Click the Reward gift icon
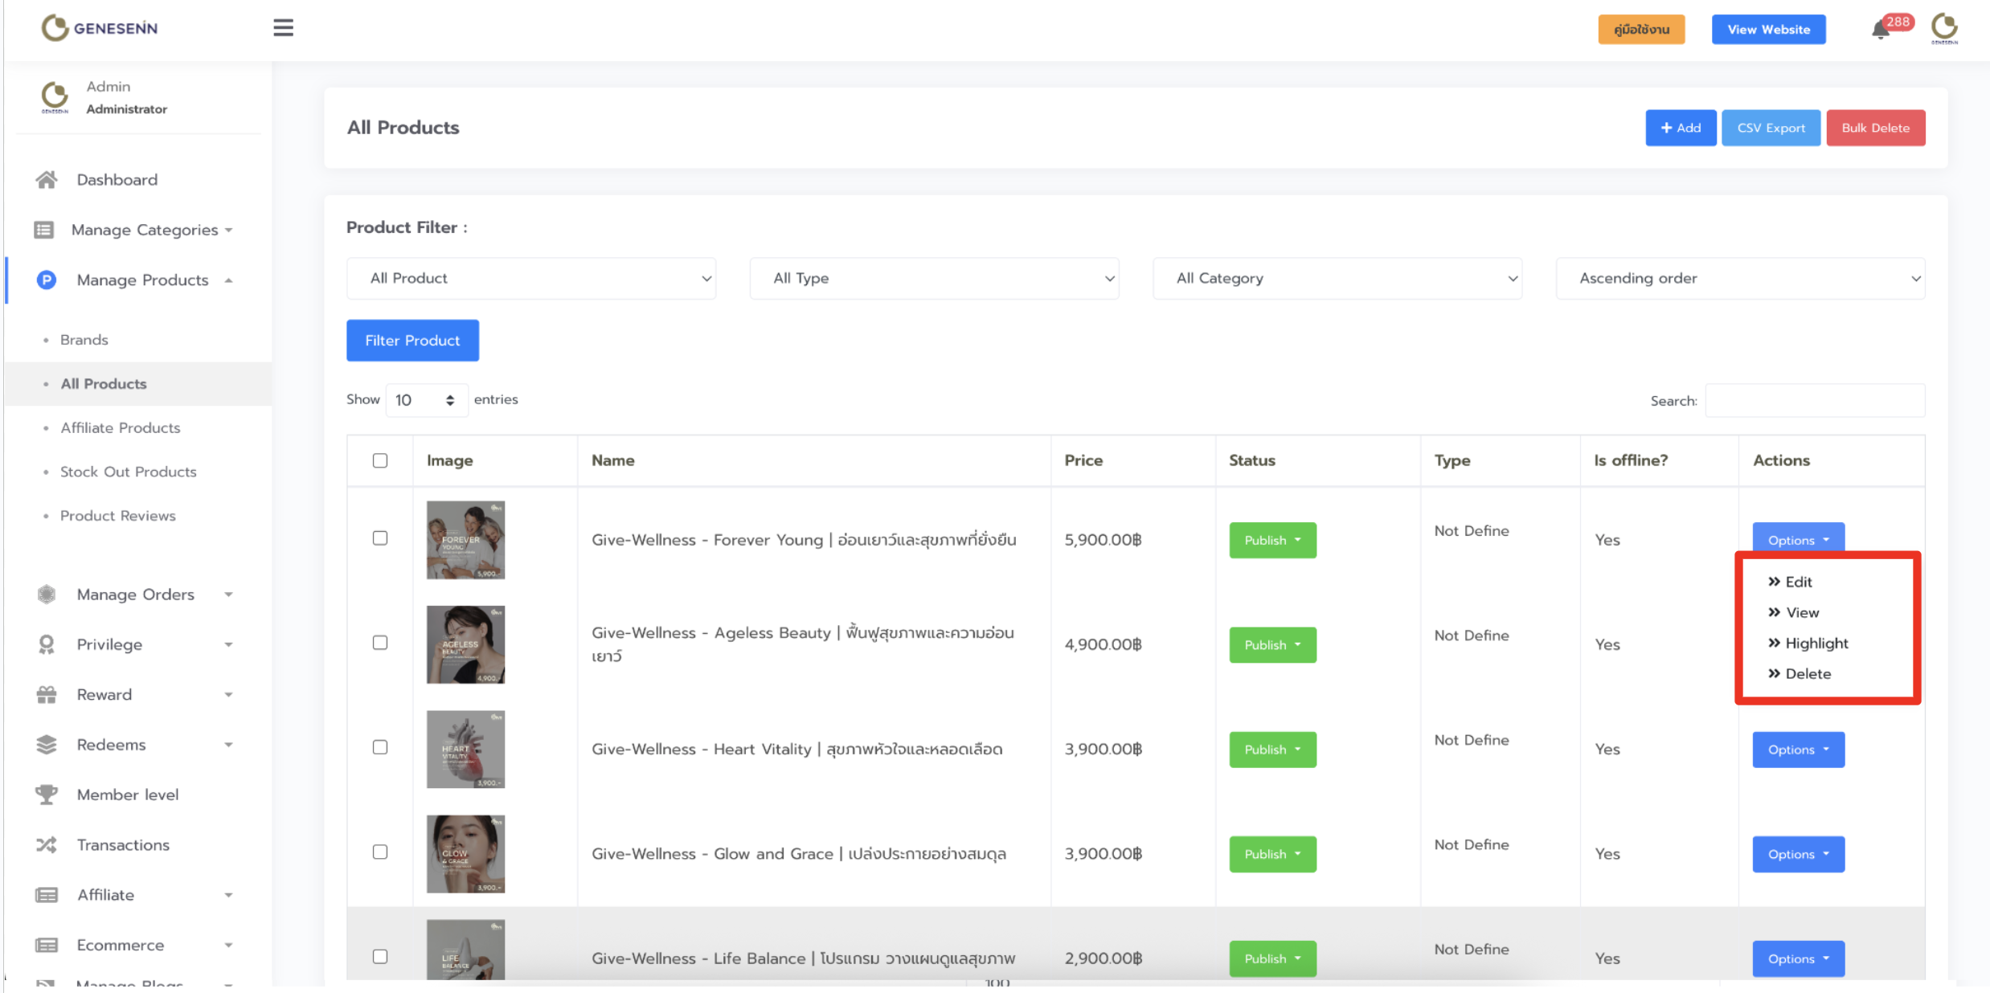Screen dimensions: 1990x993 tap(47, 695)
